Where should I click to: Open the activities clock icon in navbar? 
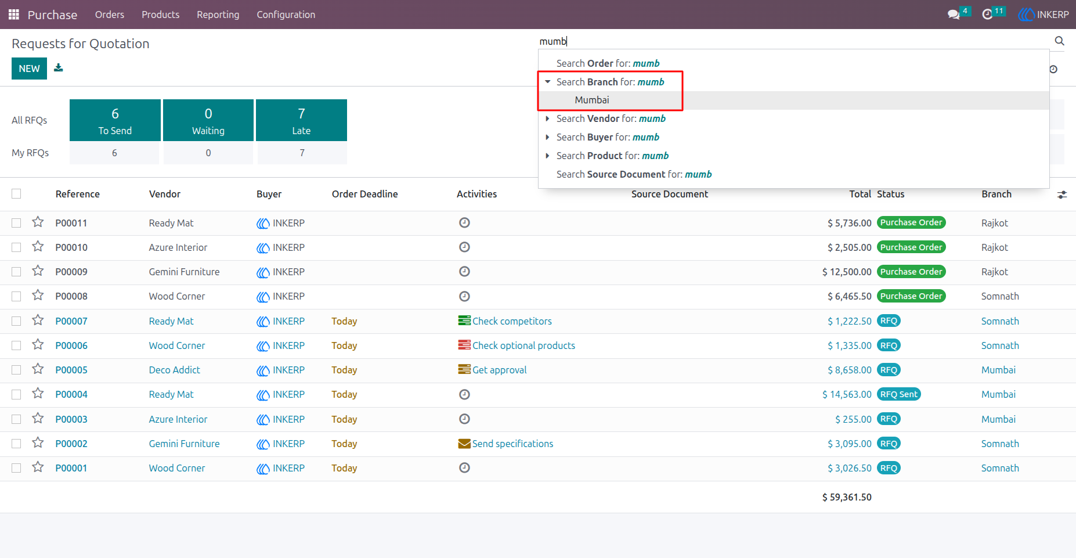[x=987, y=15]
